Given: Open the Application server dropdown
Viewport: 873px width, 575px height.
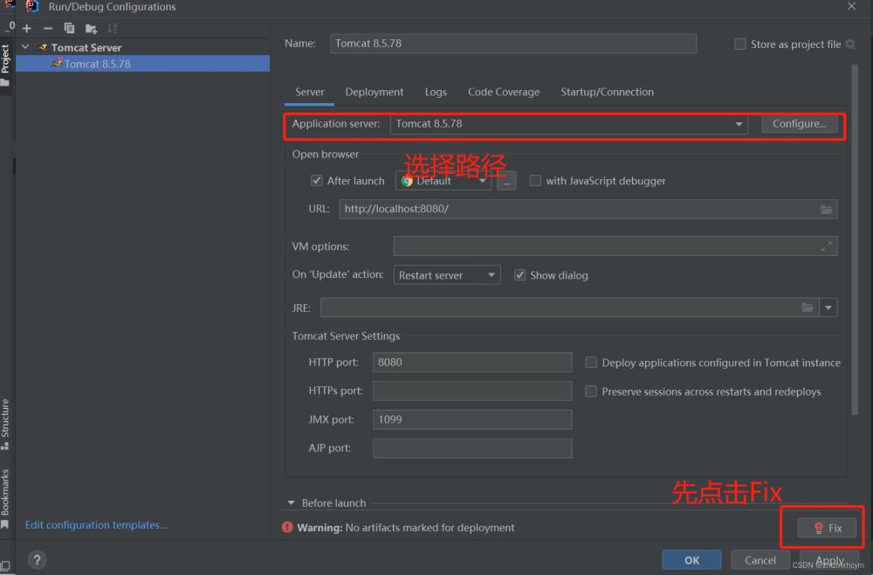Looking at the screenshot, I should (x=568, y=124).
